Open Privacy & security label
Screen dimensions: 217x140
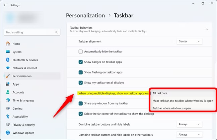24,125
